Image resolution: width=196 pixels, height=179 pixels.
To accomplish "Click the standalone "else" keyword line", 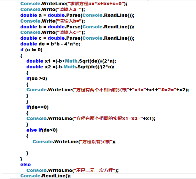I will click(x=26, y=164).
